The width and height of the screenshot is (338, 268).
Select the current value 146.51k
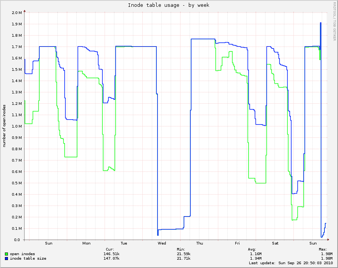point(111,254)
